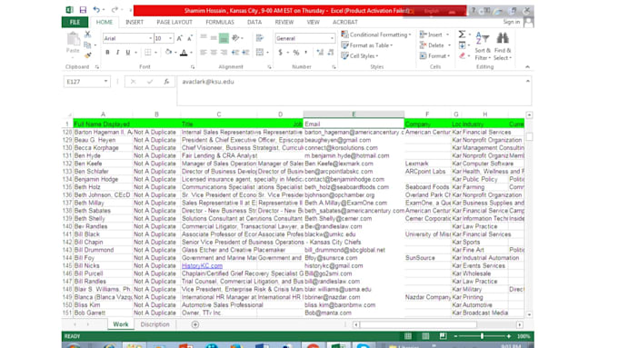Open the font size dropdown
Image resolution: width=618 pixels, height=348 pixels.
[170, 38]
